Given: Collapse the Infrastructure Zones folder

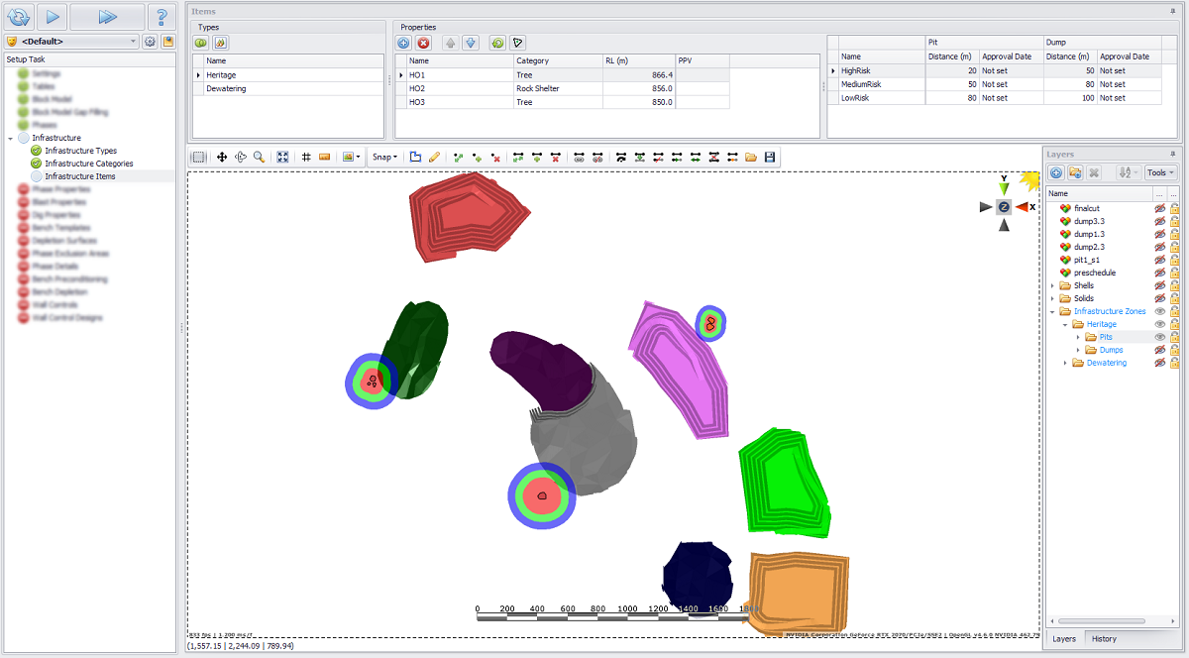Looking at the screenshot, I should click(x=1052, y=311).
